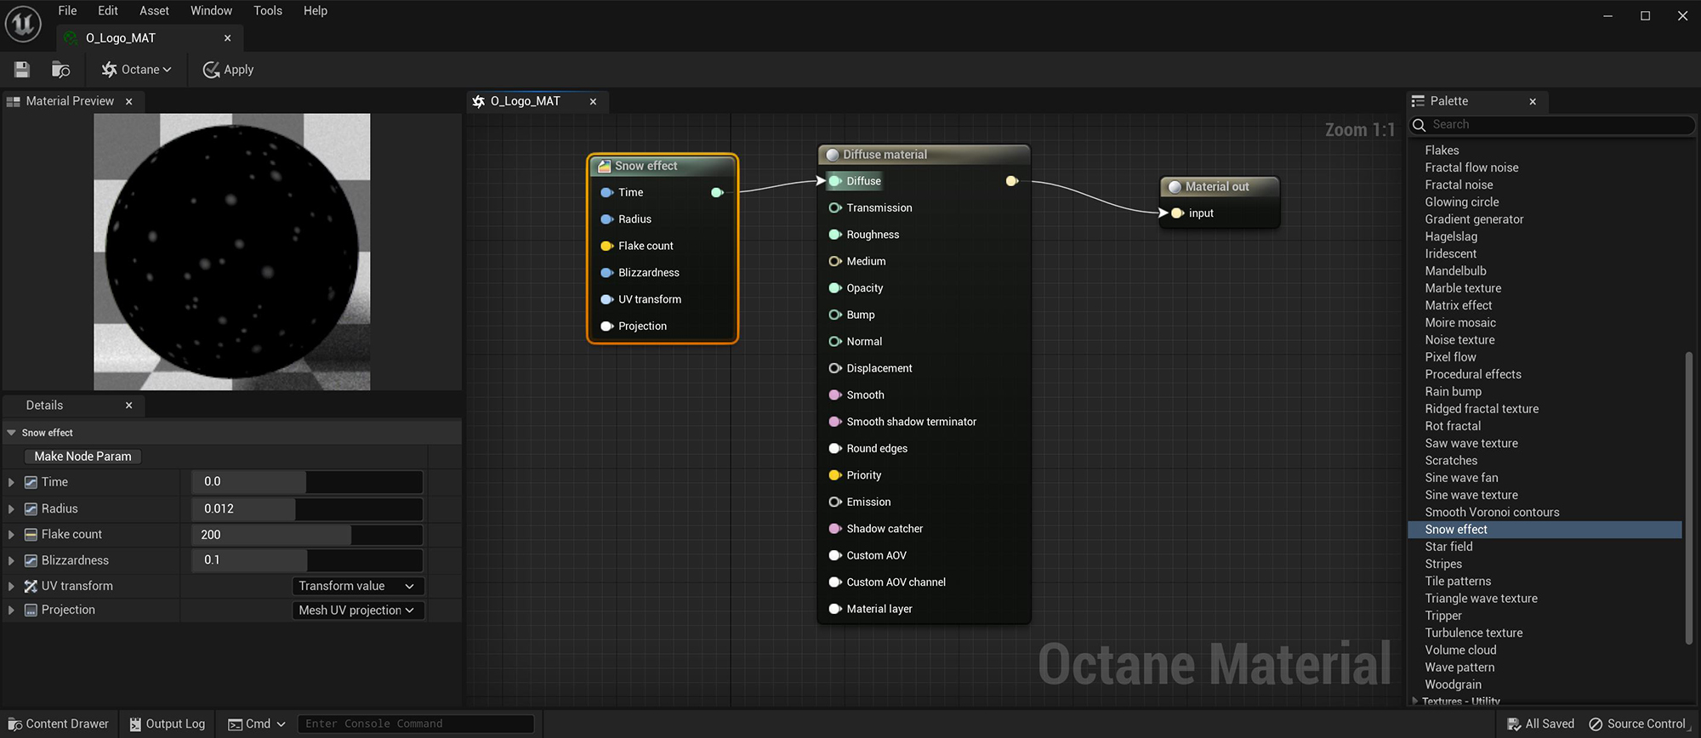Toggle the UV transform parameter icon

[x=31, y=587]
